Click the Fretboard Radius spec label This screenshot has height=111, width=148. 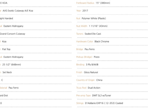point(85,3)
